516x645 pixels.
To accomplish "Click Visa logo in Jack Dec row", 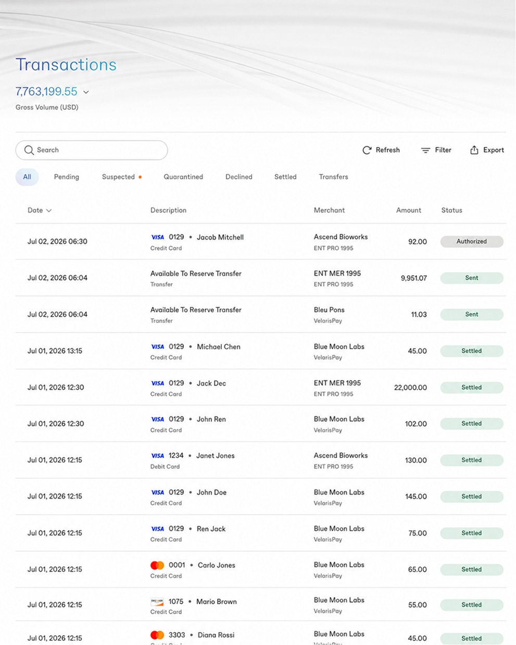I will click(157, 383).
